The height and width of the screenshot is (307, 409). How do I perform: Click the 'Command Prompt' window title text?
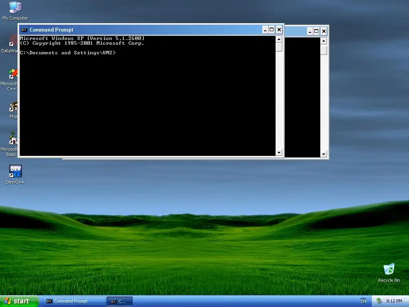click(x=52, y=30)
